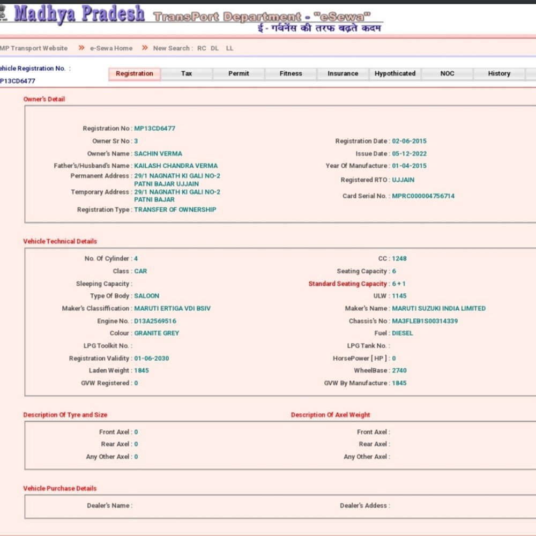Viewport: 536px width, 536px height.
Task: Select chassis number MA3FLEB1S00314339
Action: coord(425,321)
